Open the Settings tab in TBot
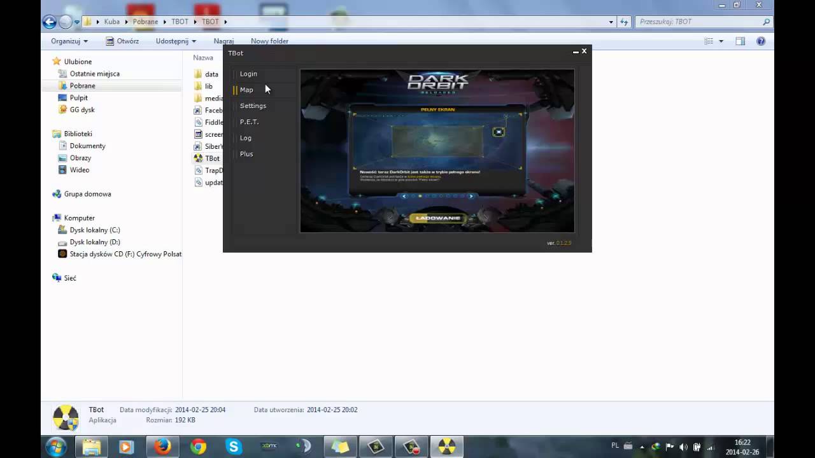 click(x=253, y=106)
